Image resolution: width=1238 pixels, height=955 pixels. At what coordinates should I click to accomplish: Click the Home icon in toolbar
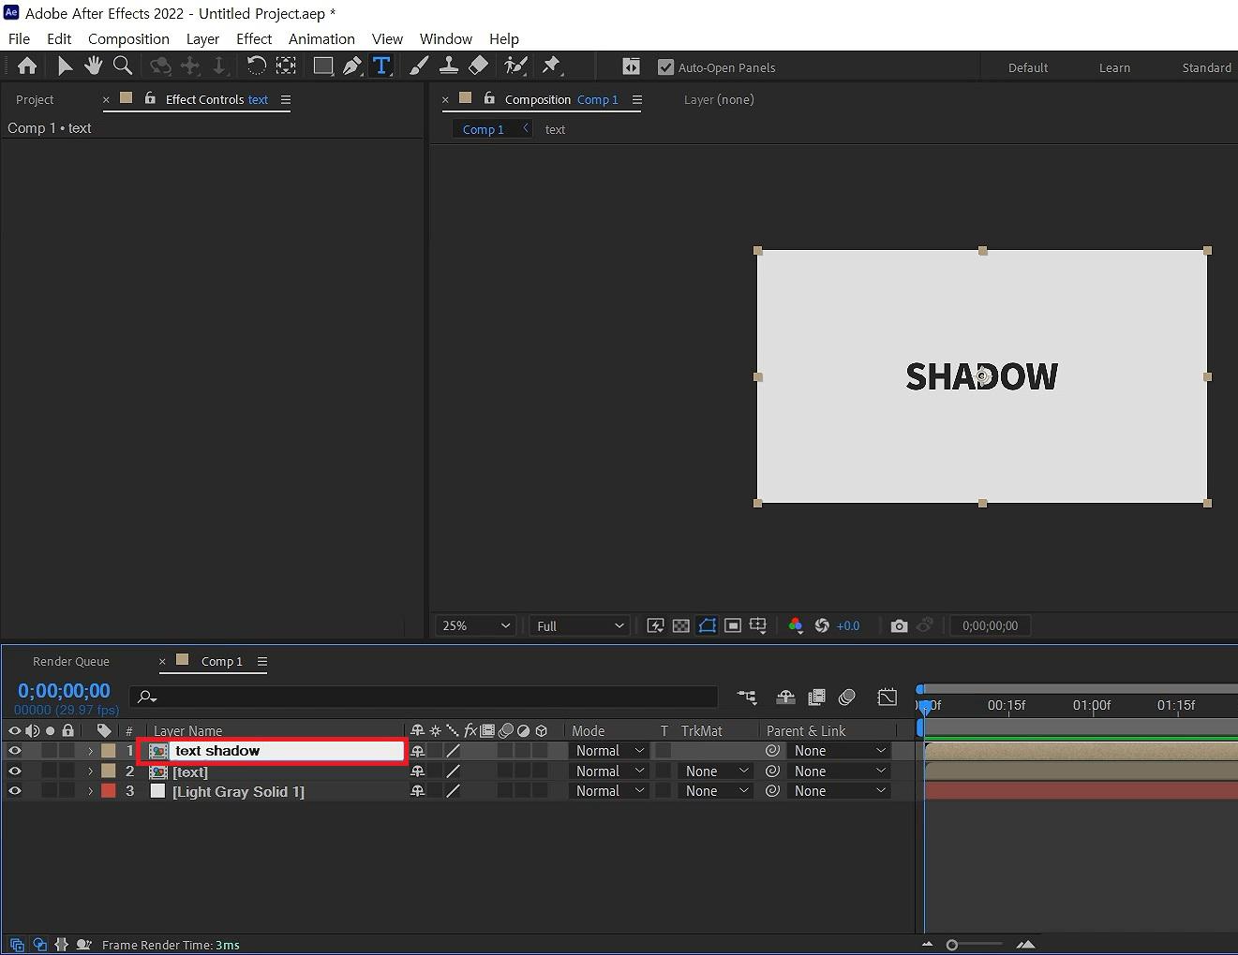pos(27,66)
